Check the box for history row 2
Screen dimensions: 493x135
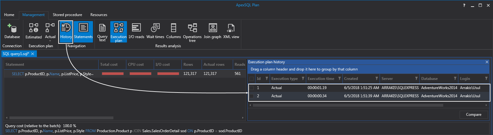[251, 96]
